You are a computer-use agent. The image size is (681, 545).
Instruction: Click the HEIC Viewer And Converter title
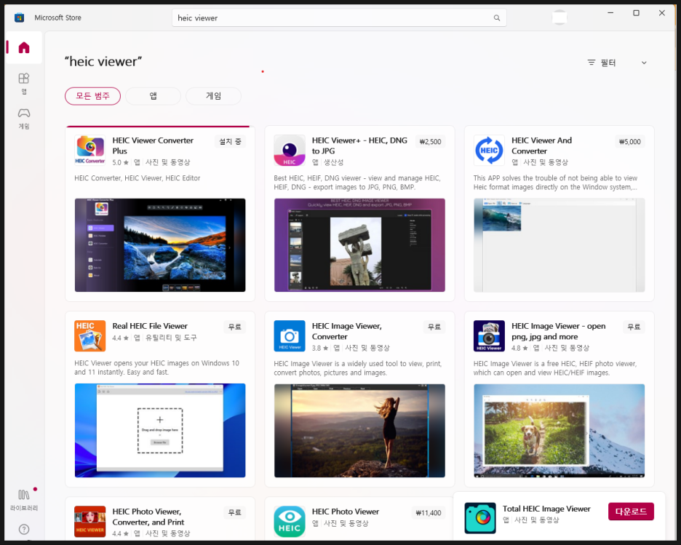click(x=541, y=146)
